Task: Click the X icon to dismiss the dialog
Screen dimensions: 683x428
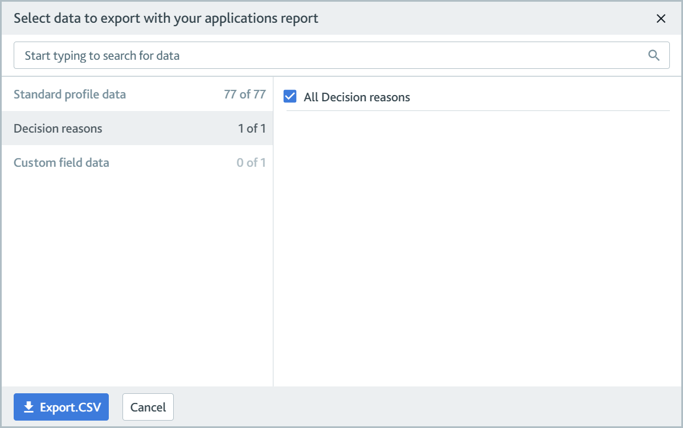Action: point(661,18)
